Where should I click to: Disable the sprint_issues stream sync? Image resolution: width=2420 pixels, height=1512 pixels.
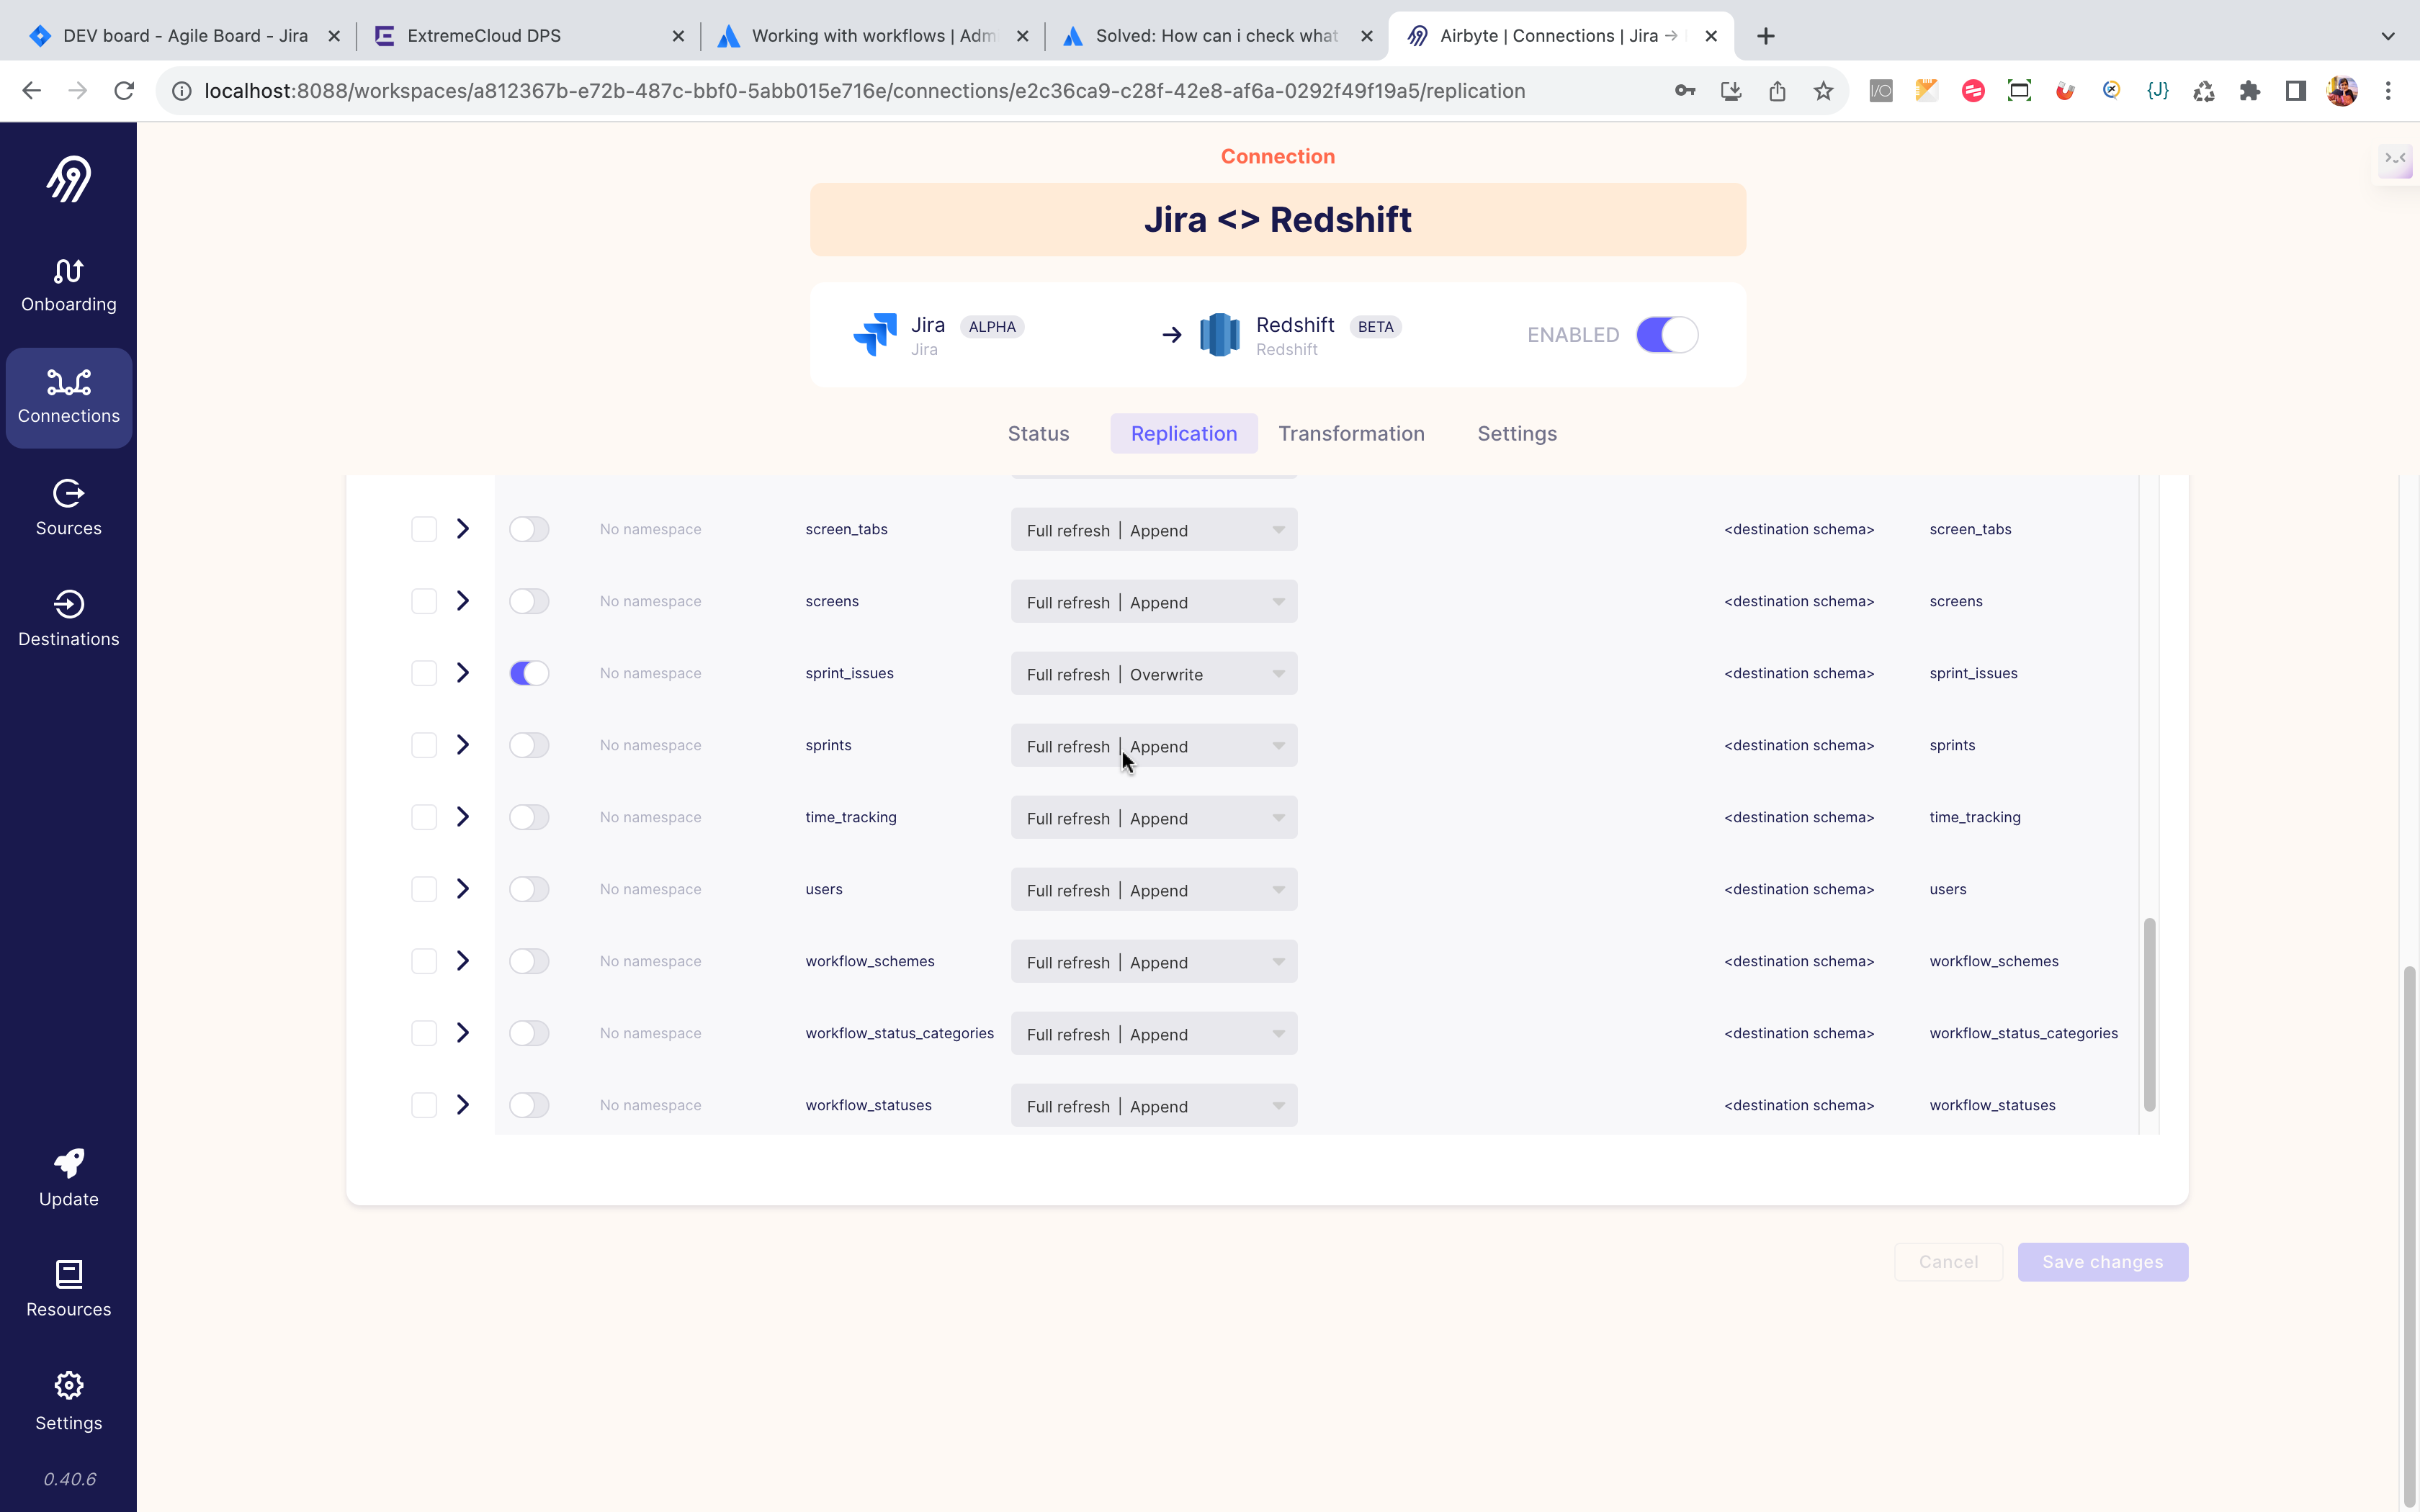(x=529, y=673)
